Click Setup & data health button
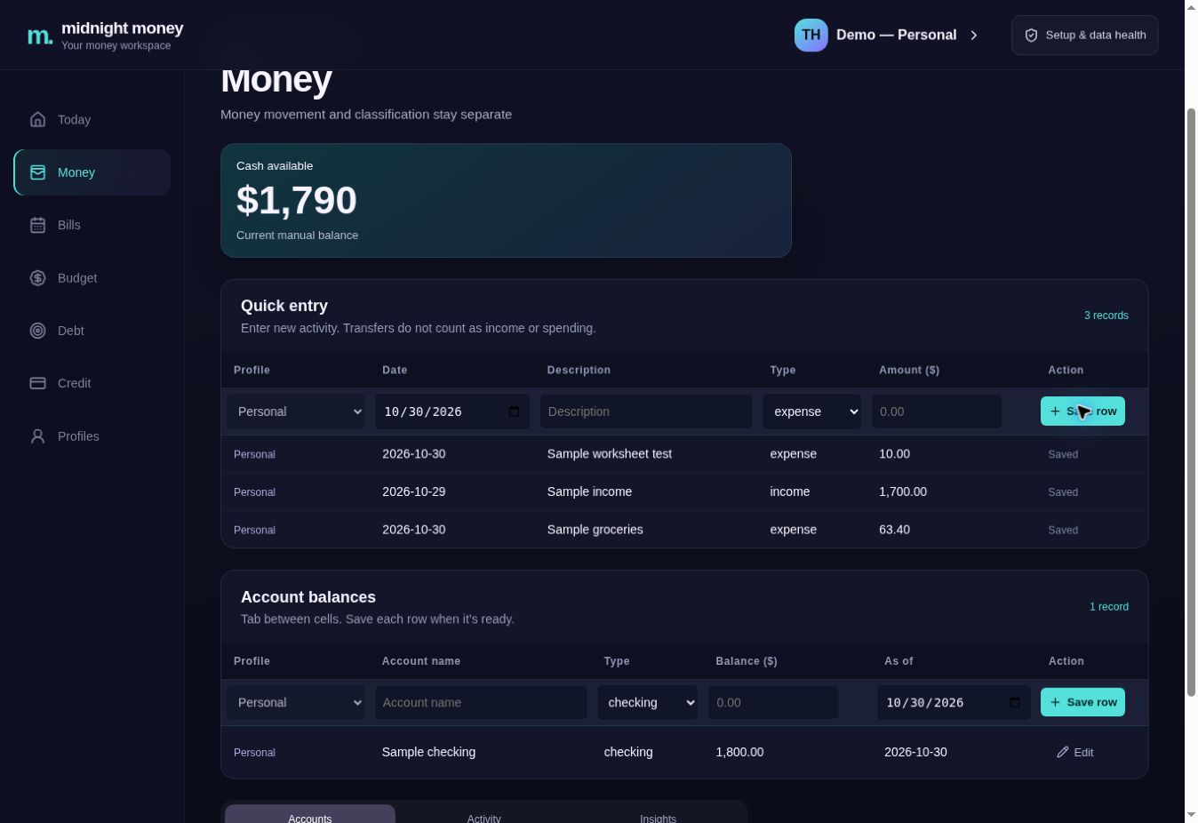 (x=1084, y=36)
